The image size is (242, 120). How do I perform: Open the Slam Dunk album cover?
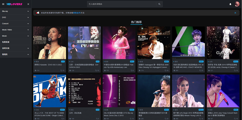tap(50, 91)
